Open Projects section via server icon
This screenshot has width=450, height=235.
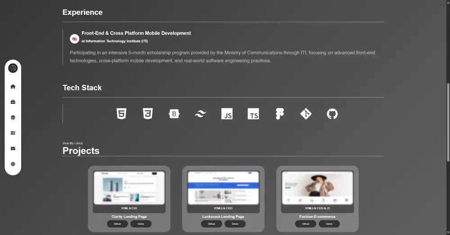tap(13, 133)
